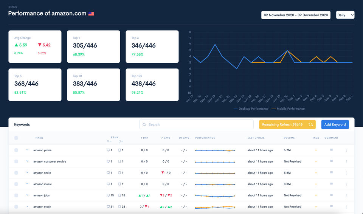
Task: Open more options menu for amazon customer service
Action: click(347, 162)
